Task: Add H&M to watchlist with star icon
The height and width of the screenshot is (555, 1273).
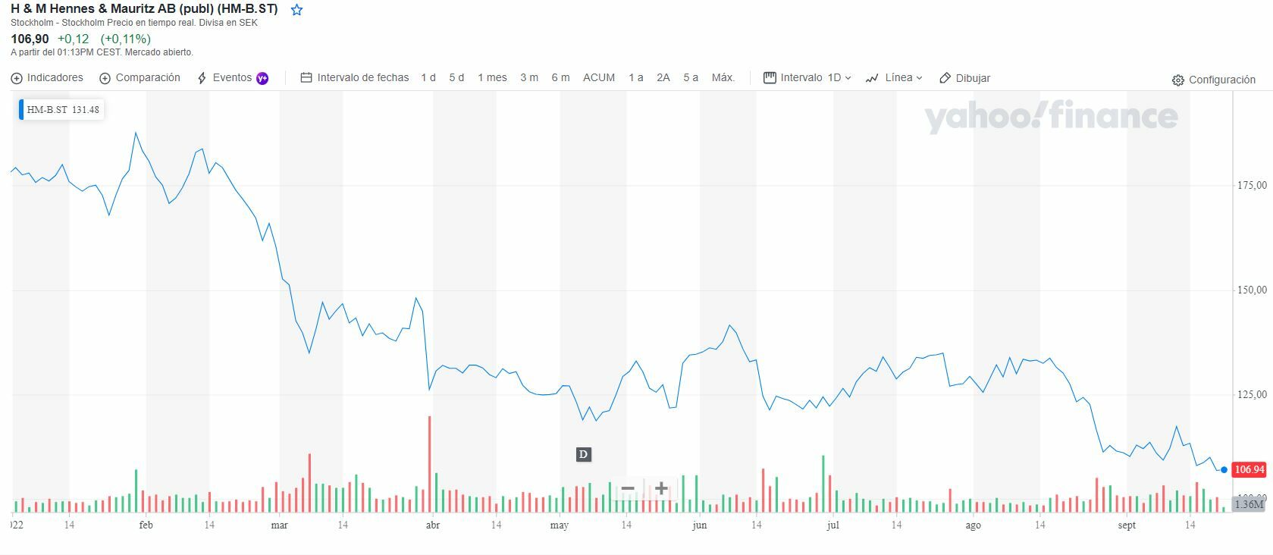Action: coord(297,11)
